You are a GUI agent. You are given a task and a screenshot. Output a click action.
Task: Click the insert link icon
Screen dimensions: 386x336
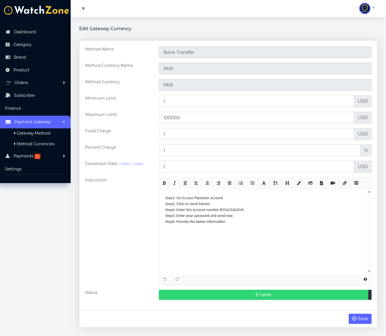click(x=344, y=183)
